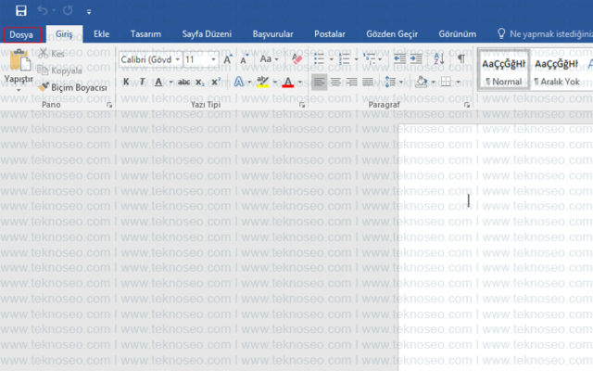The width and height of the screenshot is (593, 371).
Task: Open the Gözden Geçir tab
Action: [392, 34]
